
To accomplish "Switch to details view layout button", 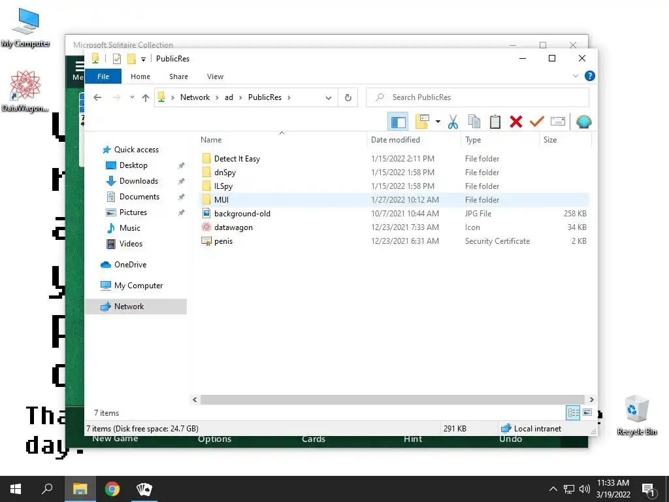I will [x=573, y=412].
